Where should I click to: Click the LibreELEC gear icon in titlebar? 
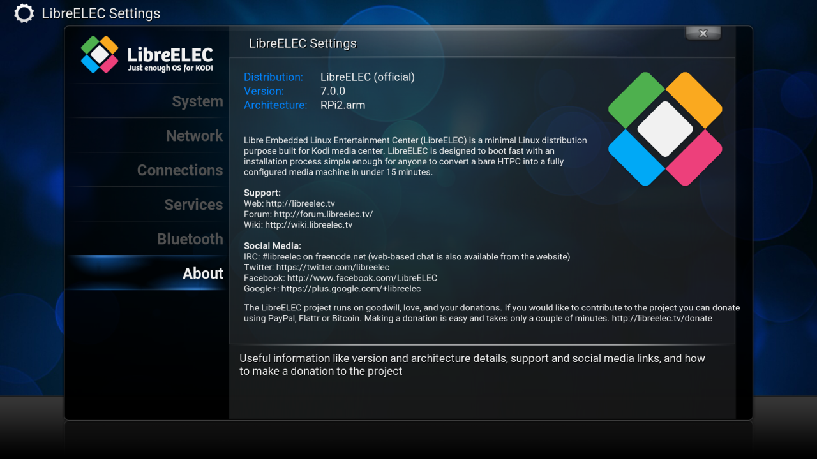[x=24, y=13]
